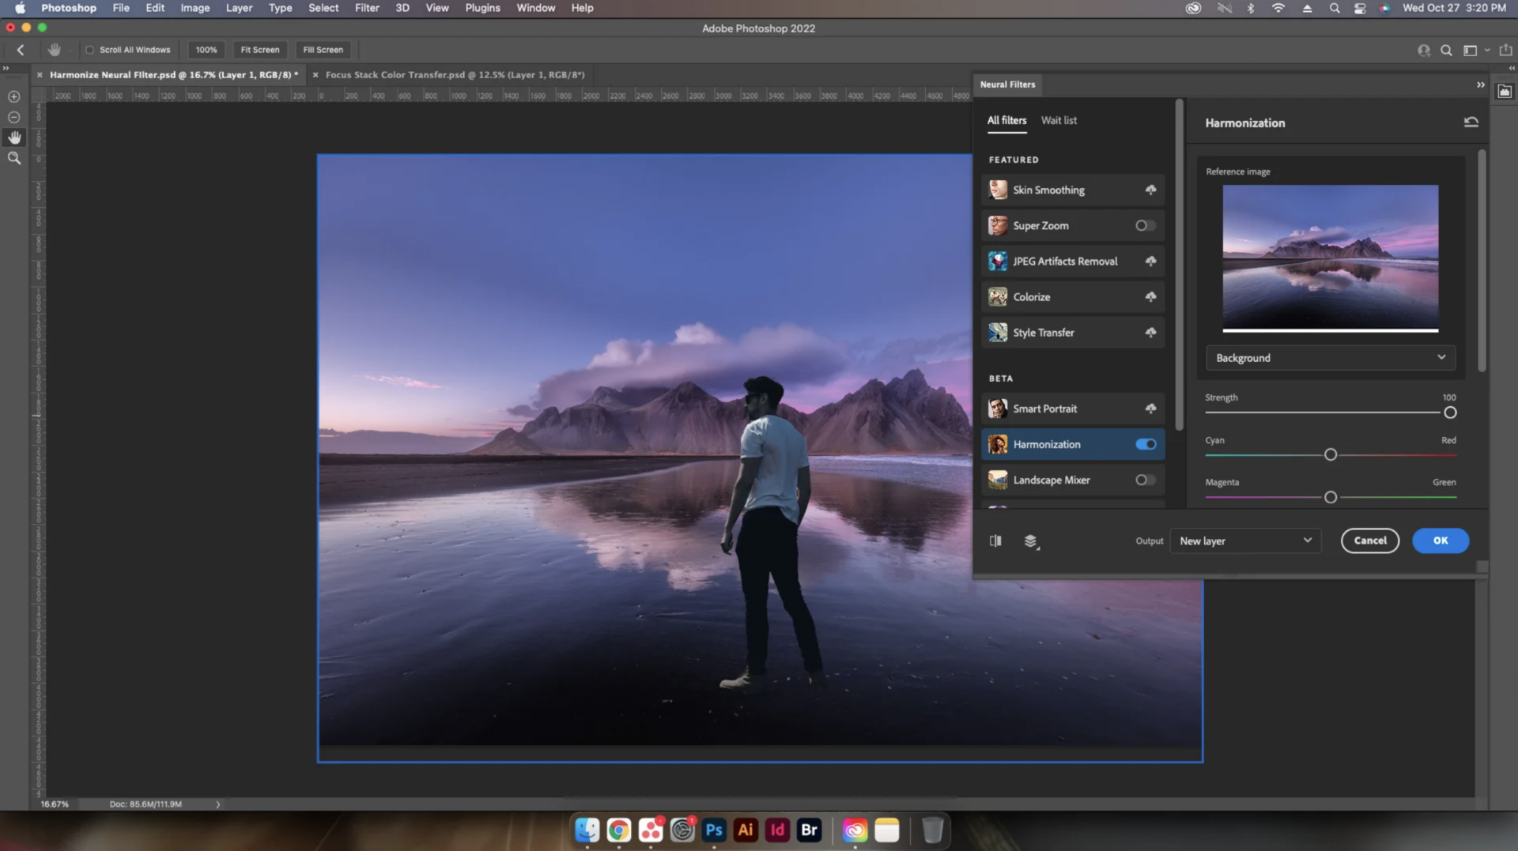Download the Colorize filter cloud icon
1518x851 pixels.
(x=1150, y=297)
